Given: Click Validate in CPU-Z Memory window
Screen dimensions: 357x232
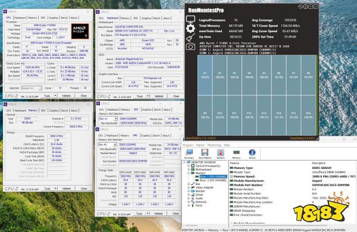Looking at the screenshot, I should tap(66, 189).
